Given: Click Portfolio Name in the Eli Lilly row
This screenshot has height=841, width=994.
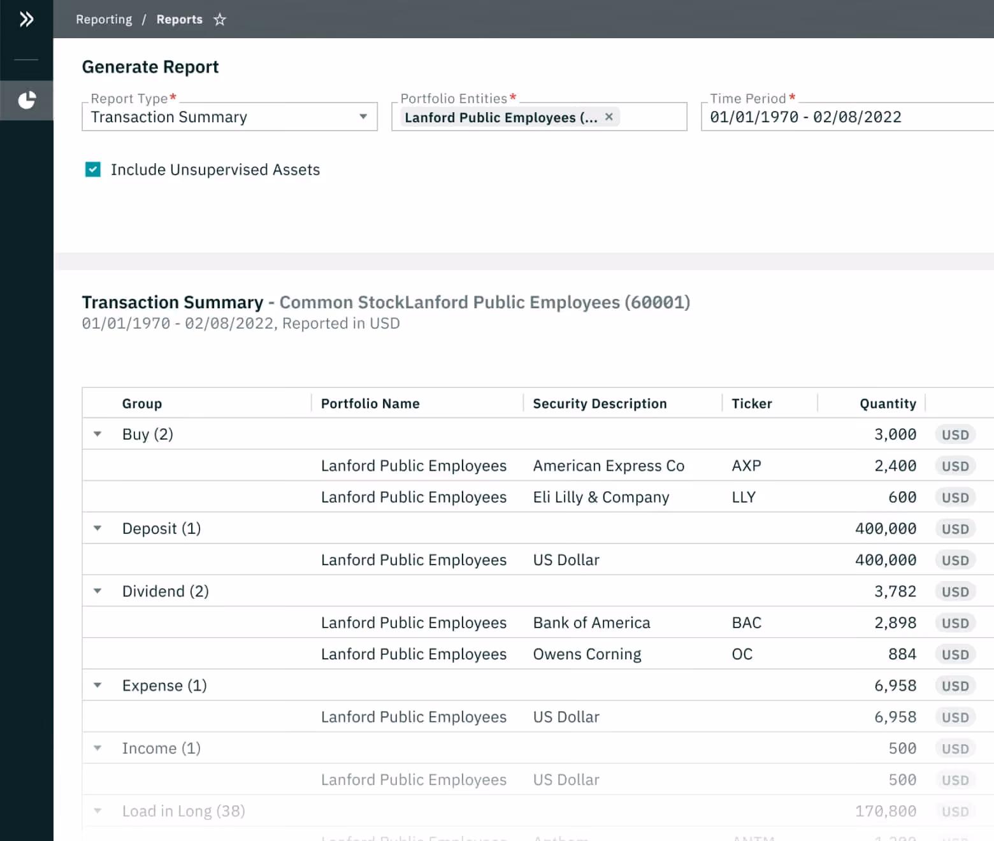Looking at the screenshot, I should [414, 497].
